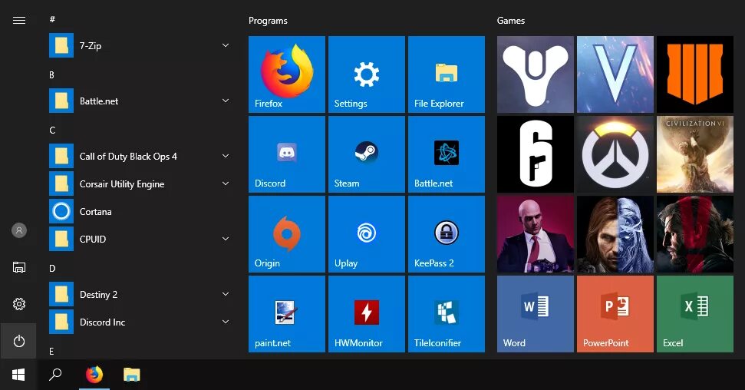The image size is (745, 390).
Task: Select the Battle.net label in app list
Action: 99,101
